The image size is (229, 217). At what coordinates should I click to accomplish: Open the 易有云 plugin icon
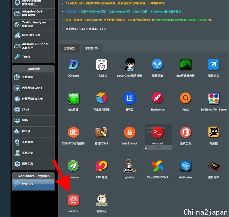(129, 98)
